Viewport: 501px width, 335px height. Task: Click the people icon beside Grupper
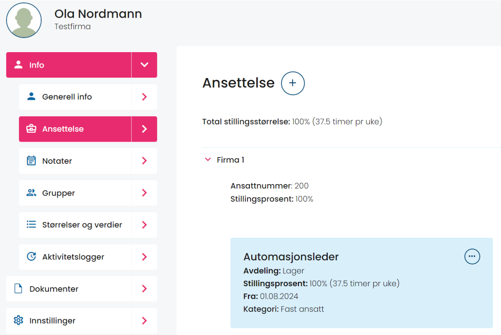click(31, 193)
